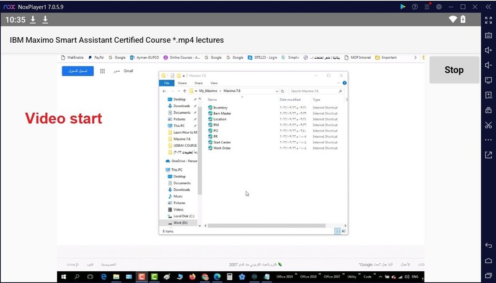Open Firefox from the taskbar
Viewport: 496px width, 283px height.
[192, 277]
